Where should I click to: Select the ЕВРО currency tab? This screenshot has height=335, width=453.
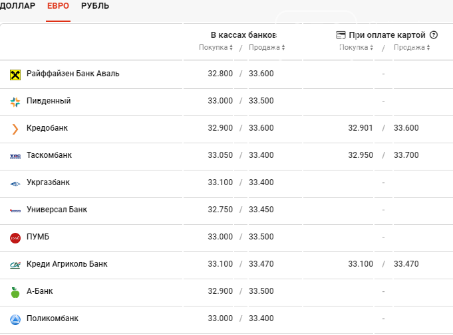click(58, 6)
